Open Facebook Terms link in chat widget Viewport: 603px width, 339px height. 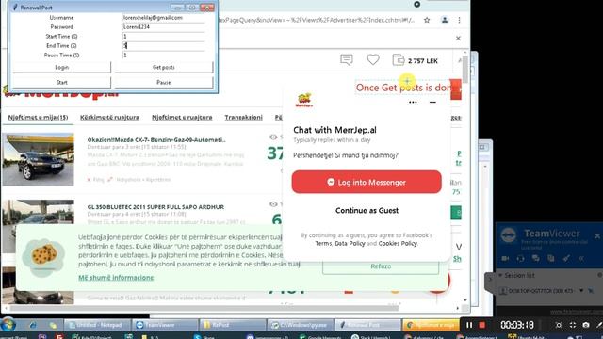pos(323,243)
